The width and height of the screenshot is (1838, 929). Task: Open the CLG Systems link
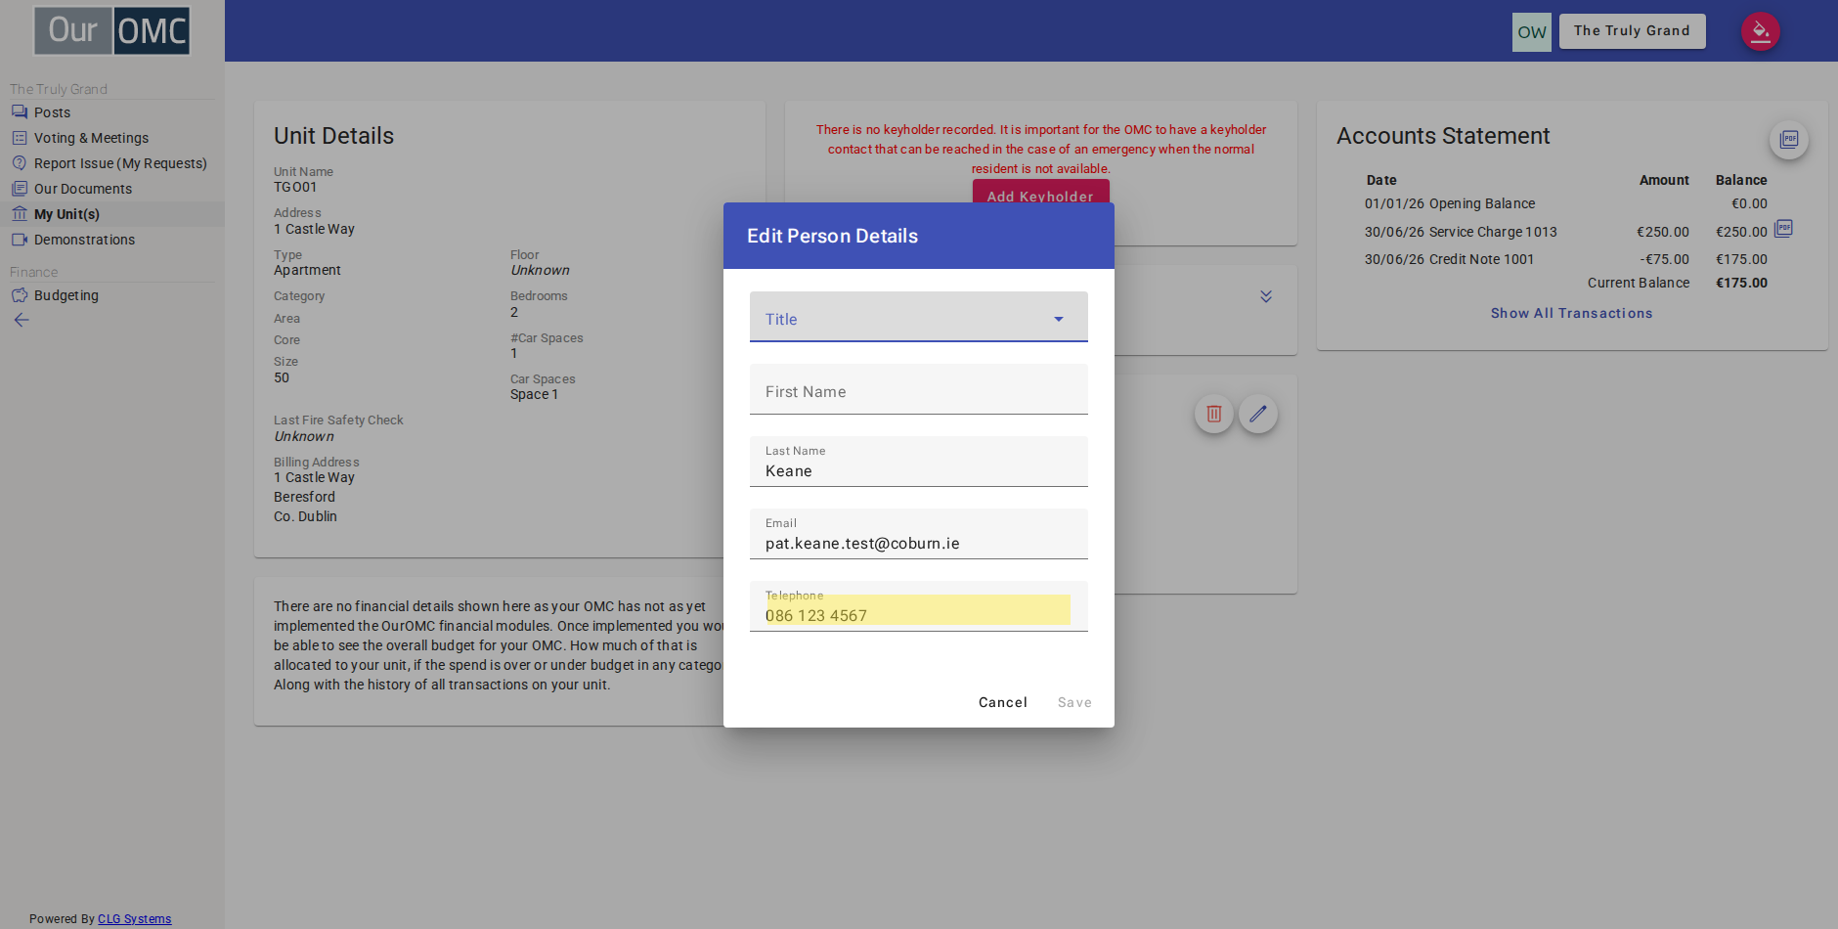[x=135, y=919]
